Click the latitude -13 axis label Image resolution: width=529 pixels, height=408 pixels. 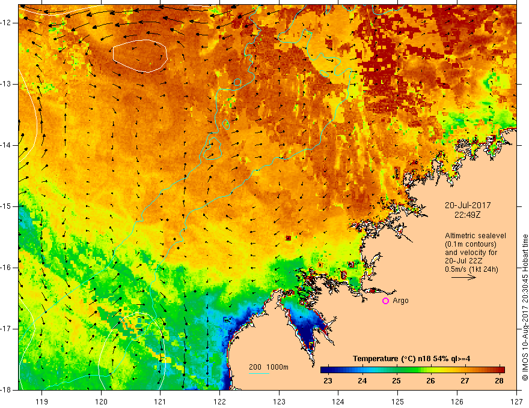point(6,84)
